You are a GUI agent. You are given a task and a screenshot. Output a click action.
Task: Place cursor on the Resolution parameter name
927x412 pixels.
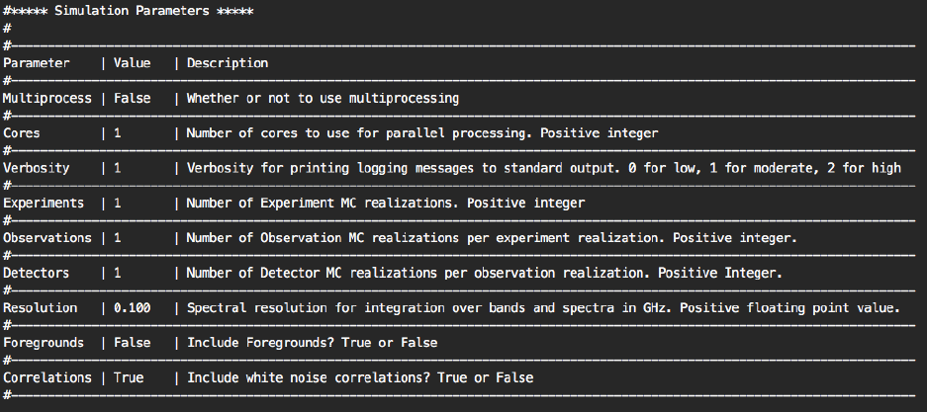[40, 308]
